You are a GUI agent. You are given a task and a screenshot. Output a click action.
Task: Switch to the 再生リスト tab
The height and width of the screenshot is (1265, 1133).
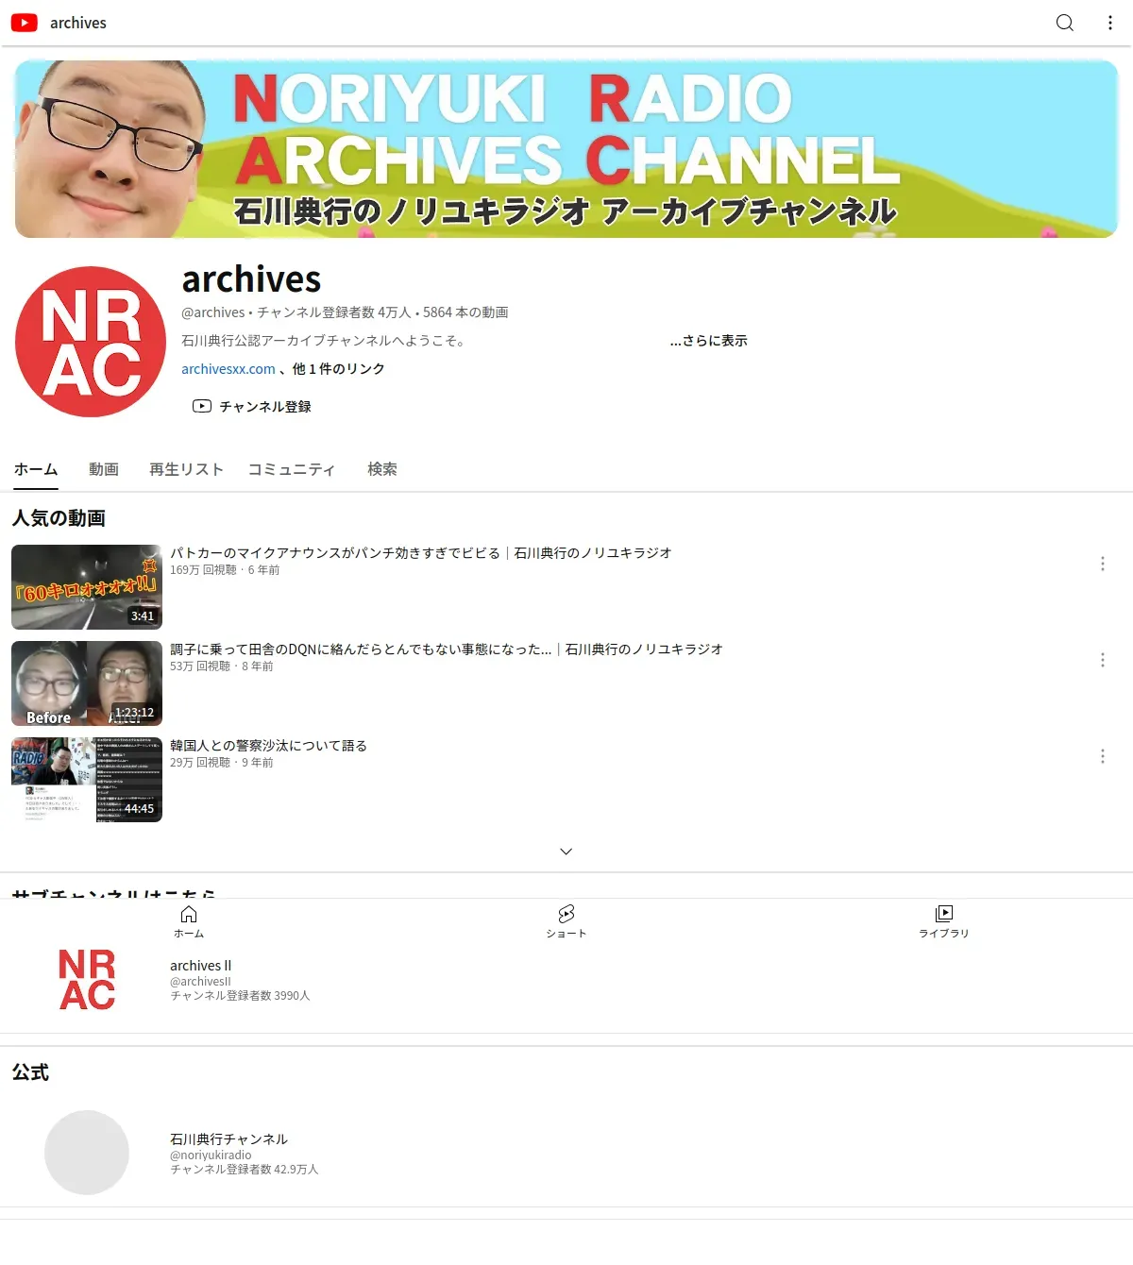coord(186,469)
